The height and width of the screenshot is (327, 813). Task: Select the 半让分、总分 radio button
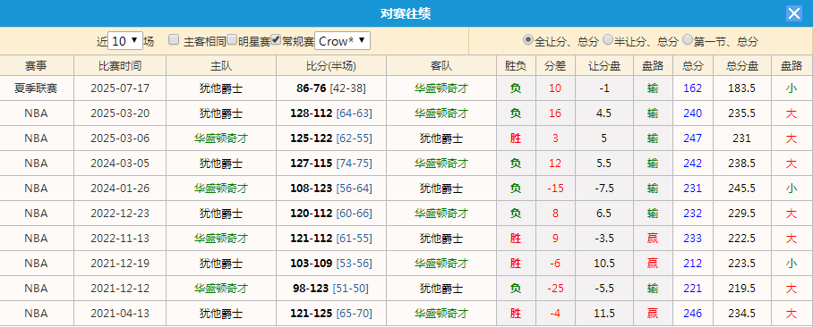click(608, 39)
